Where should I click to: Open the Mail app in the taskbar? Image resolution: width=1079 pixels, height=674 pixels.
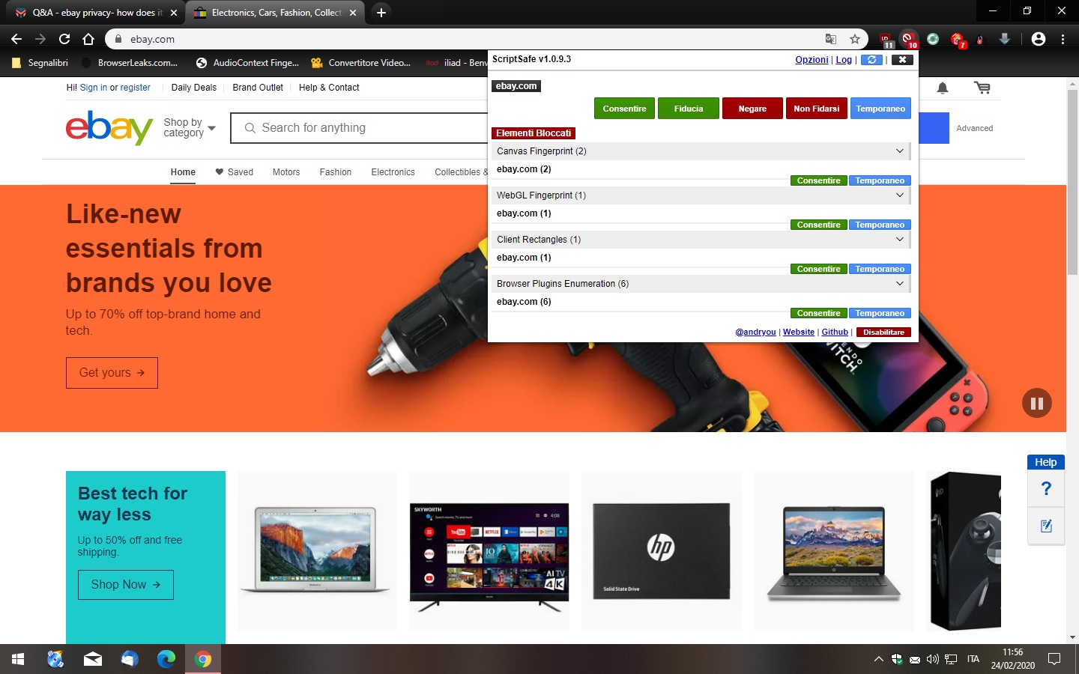click(93, 659)
